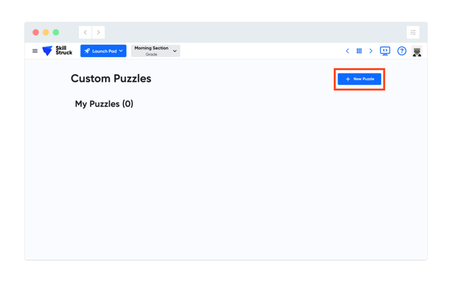Click the browser back arrow
The image size is (452, 282).
click(85, 32)
